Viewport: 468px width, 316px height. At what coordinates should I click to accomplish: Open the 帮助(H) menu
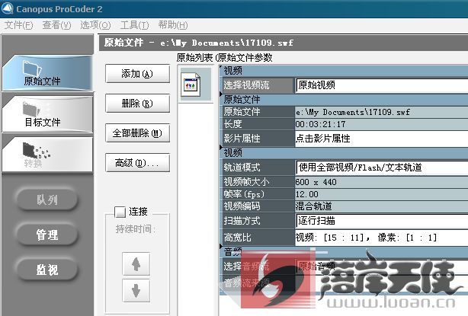click(173, 25)
